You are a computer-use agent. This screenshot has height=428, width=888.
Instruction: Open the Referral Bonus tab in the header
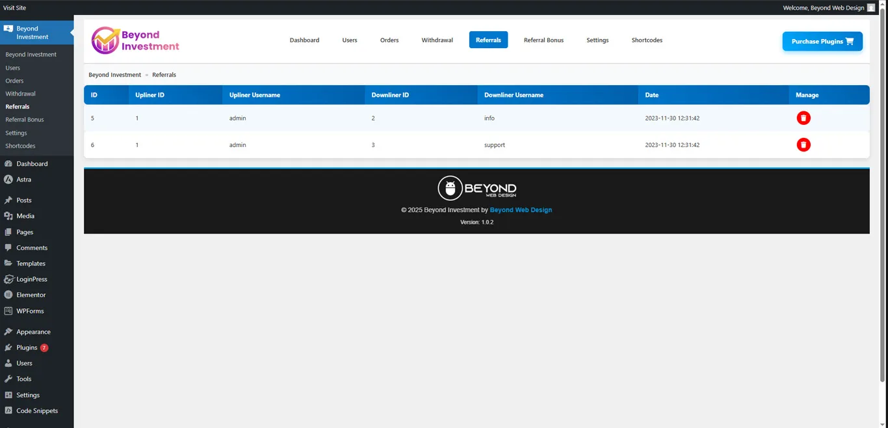click(543, 40)
